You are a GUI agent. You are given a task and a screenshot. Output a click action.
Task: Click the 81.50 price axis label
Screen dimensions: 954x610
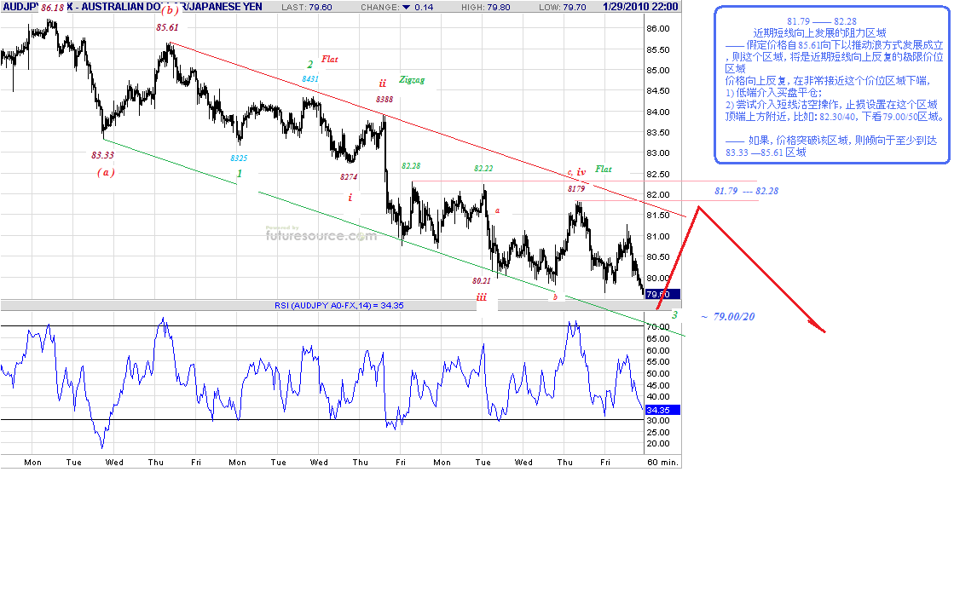click(657, 216)
